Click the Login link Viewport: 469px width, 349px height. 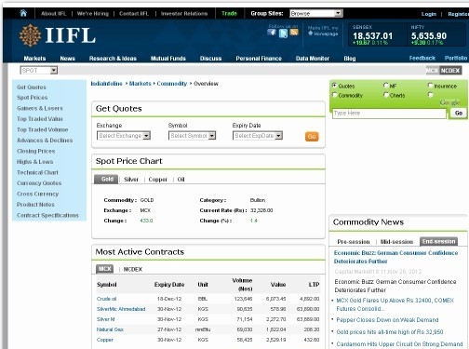[x=429, y=14]
